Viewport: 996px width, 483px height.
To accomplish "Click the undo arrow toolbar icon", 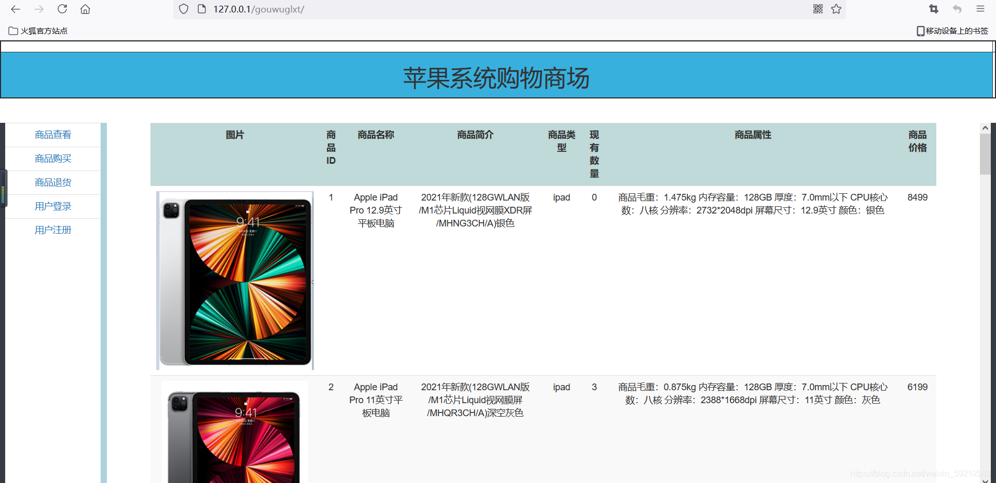I will [x=957, y=9].
